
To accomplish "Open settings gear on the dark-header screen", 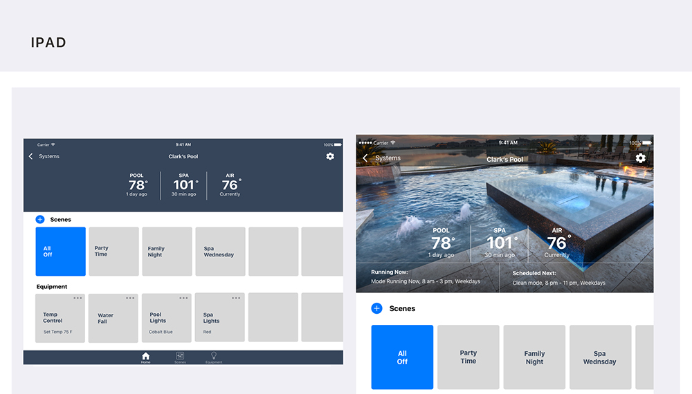I will (330, 156).
